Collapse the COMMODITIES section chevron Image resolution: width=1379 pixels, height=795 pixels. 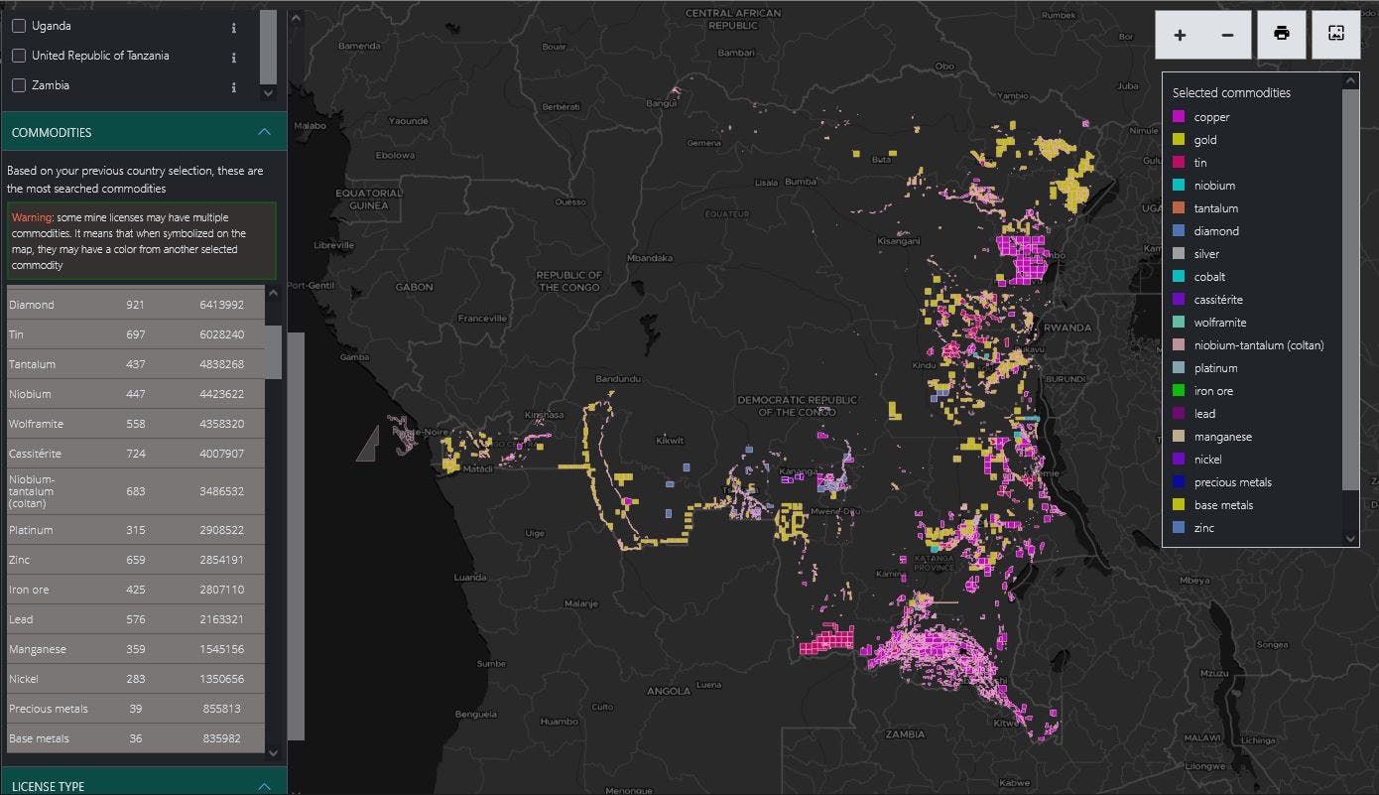264,132
